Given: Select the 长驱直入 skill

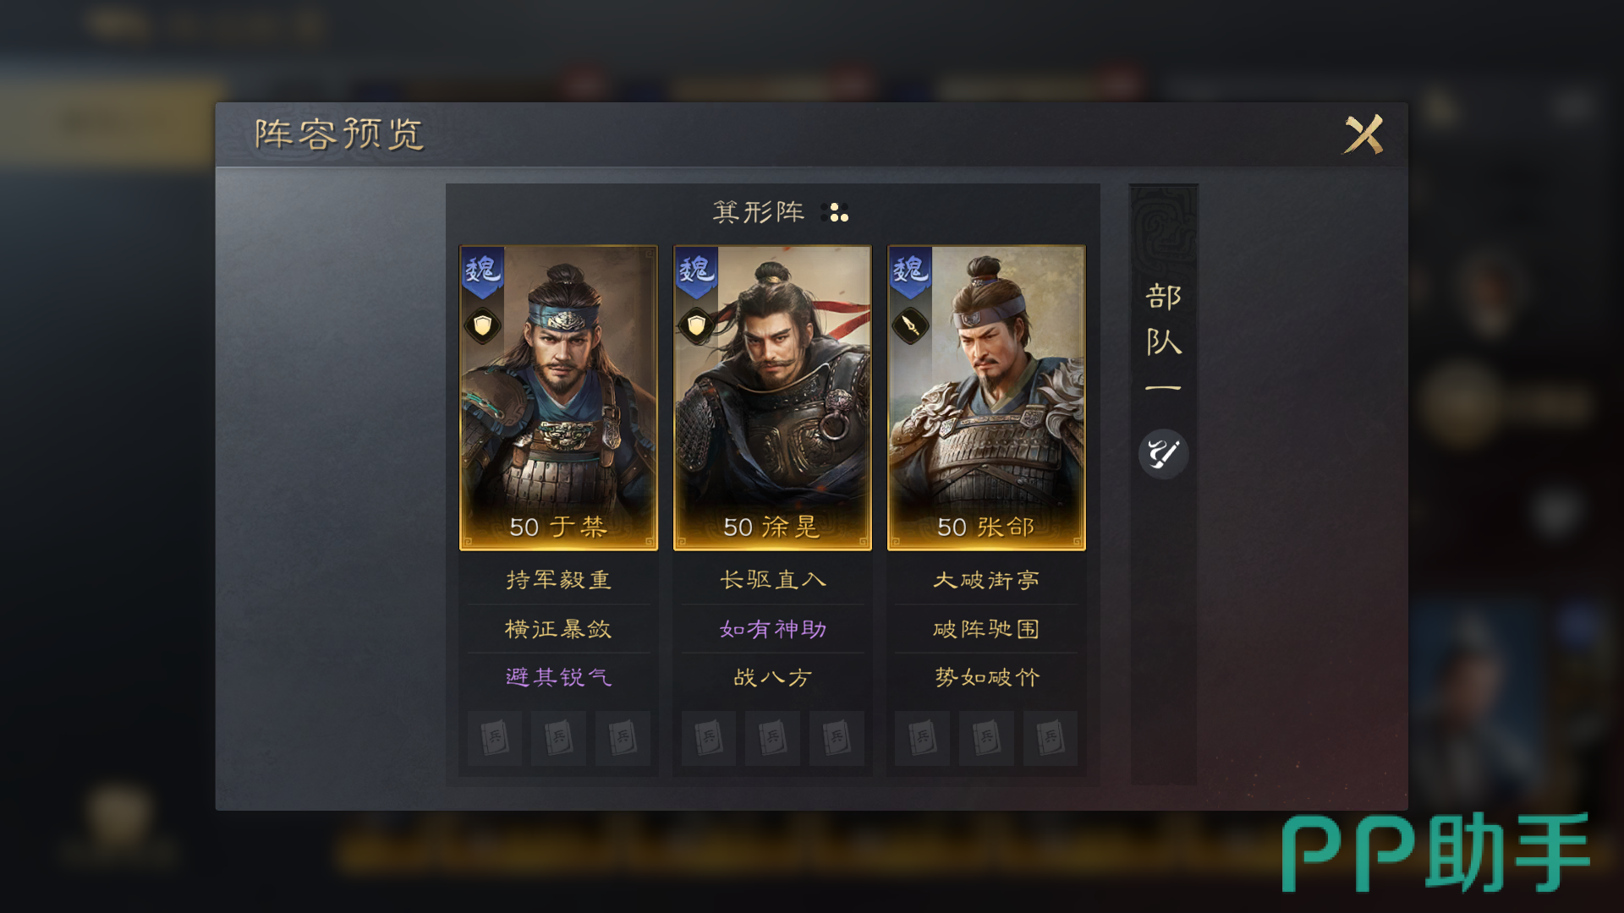Looking at the screenshot, I should pyautogui.click(x=772, y=580).
